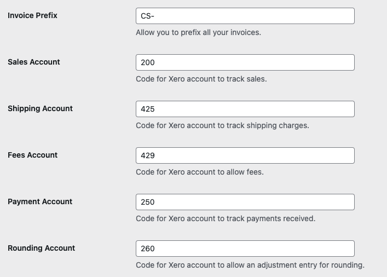
Task: Click the Fees Account field showing 429
Action: 245,155
